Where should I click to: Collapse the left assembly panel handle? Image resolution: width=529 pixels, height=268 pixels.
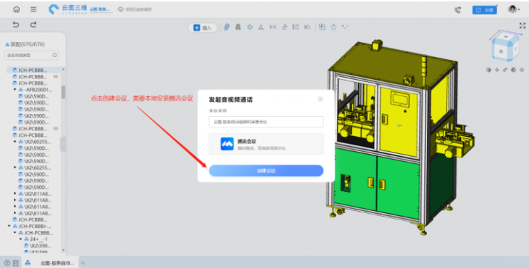point(63,144)
